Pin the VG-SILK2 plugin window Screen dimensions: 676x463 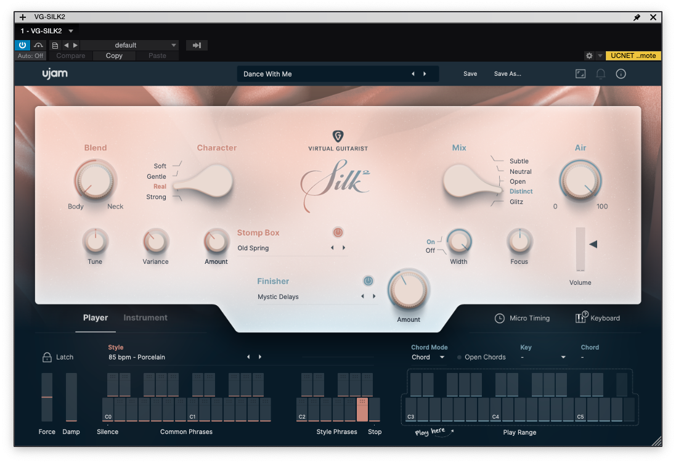tap(637, 17)
